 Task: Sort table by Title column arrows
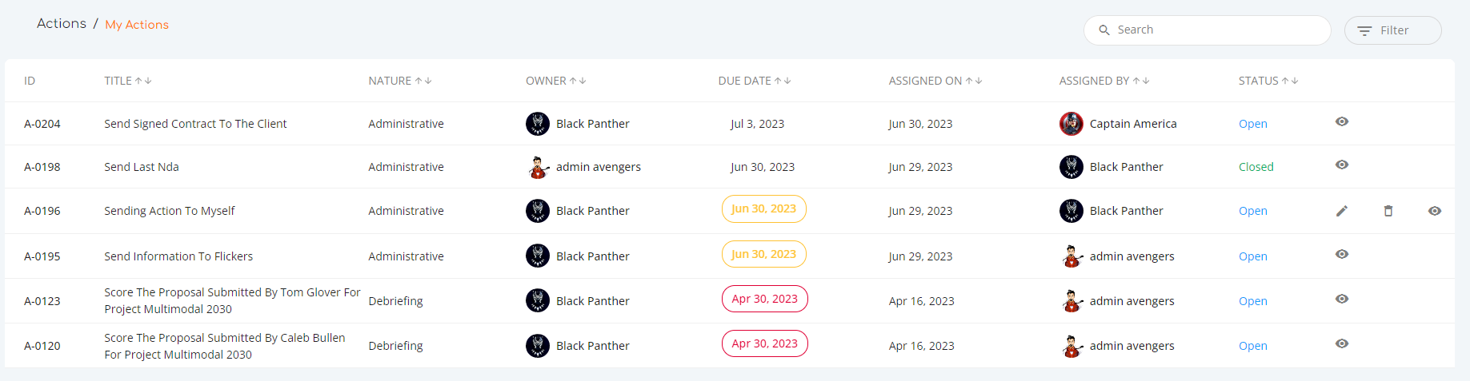click(x=143, y=81)
